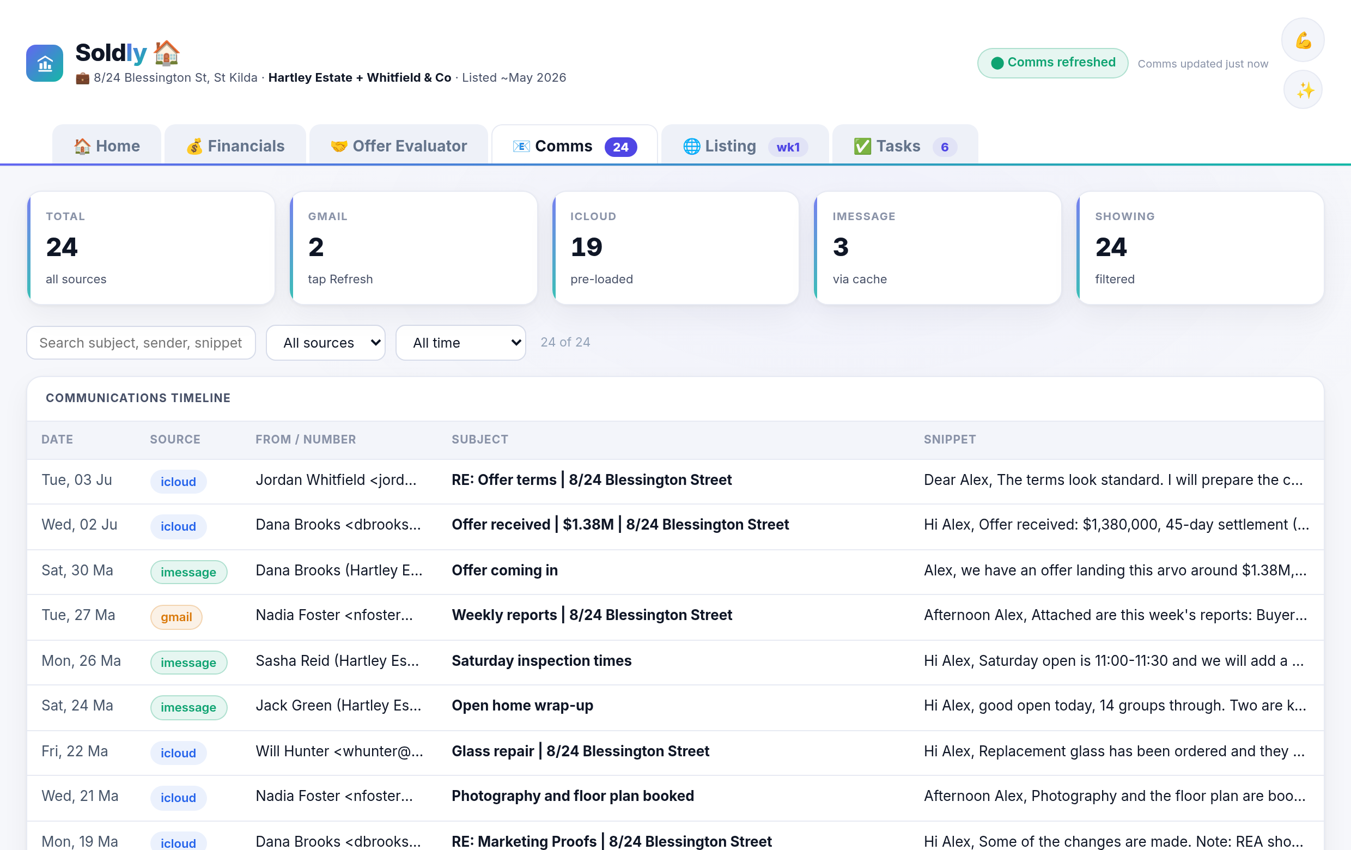Click the wk1 badge on Listing tab
The width and height of the screenshot is (1351, 850).
(788, 147)
